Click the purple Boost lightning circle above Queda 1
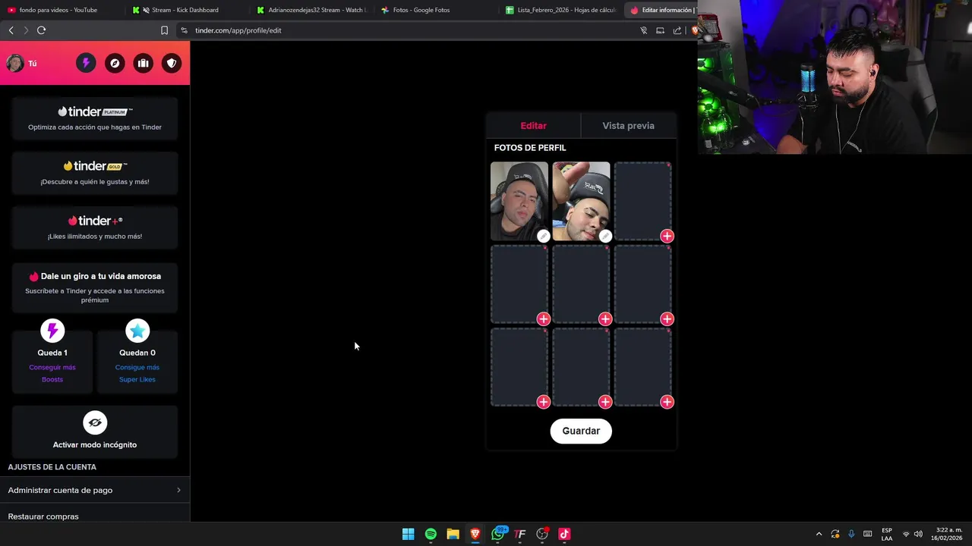The height and width of the screenshot is (546, 972). (52, 331)
